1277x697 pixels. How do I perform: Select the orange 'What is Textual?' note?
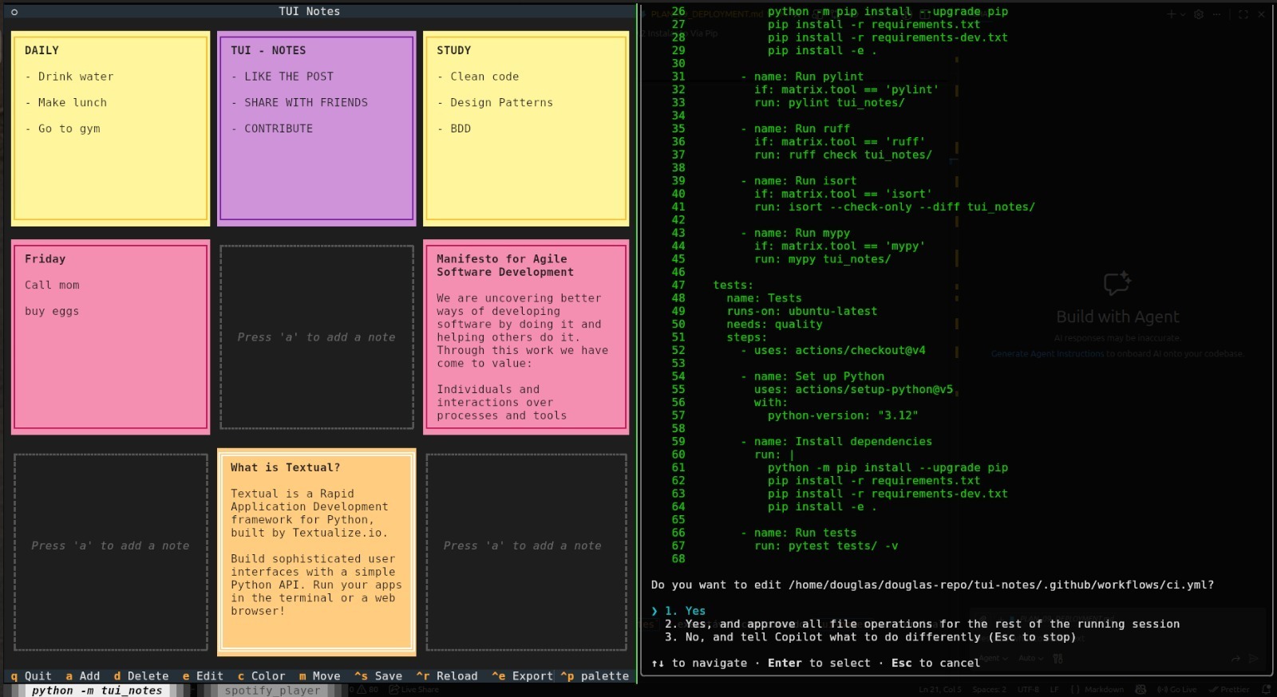coord(317,552)
